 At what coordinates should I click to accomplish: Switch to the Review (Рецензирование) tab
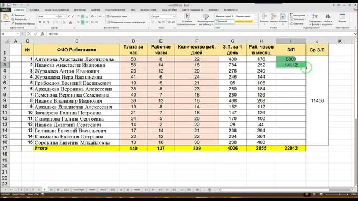115,10
